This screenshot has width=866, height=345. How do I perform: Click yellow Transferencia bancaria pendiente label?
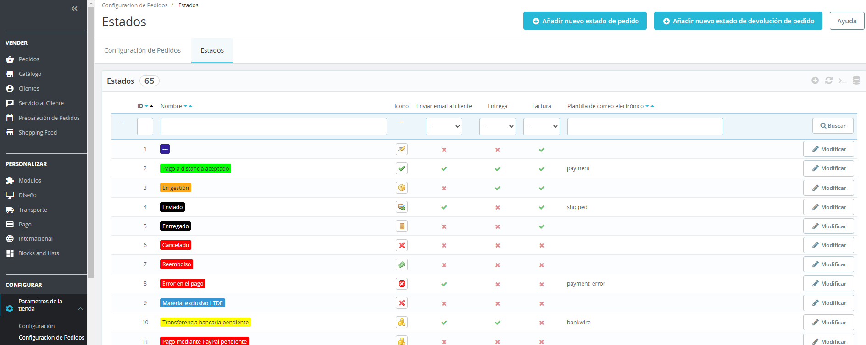[205, 323]
